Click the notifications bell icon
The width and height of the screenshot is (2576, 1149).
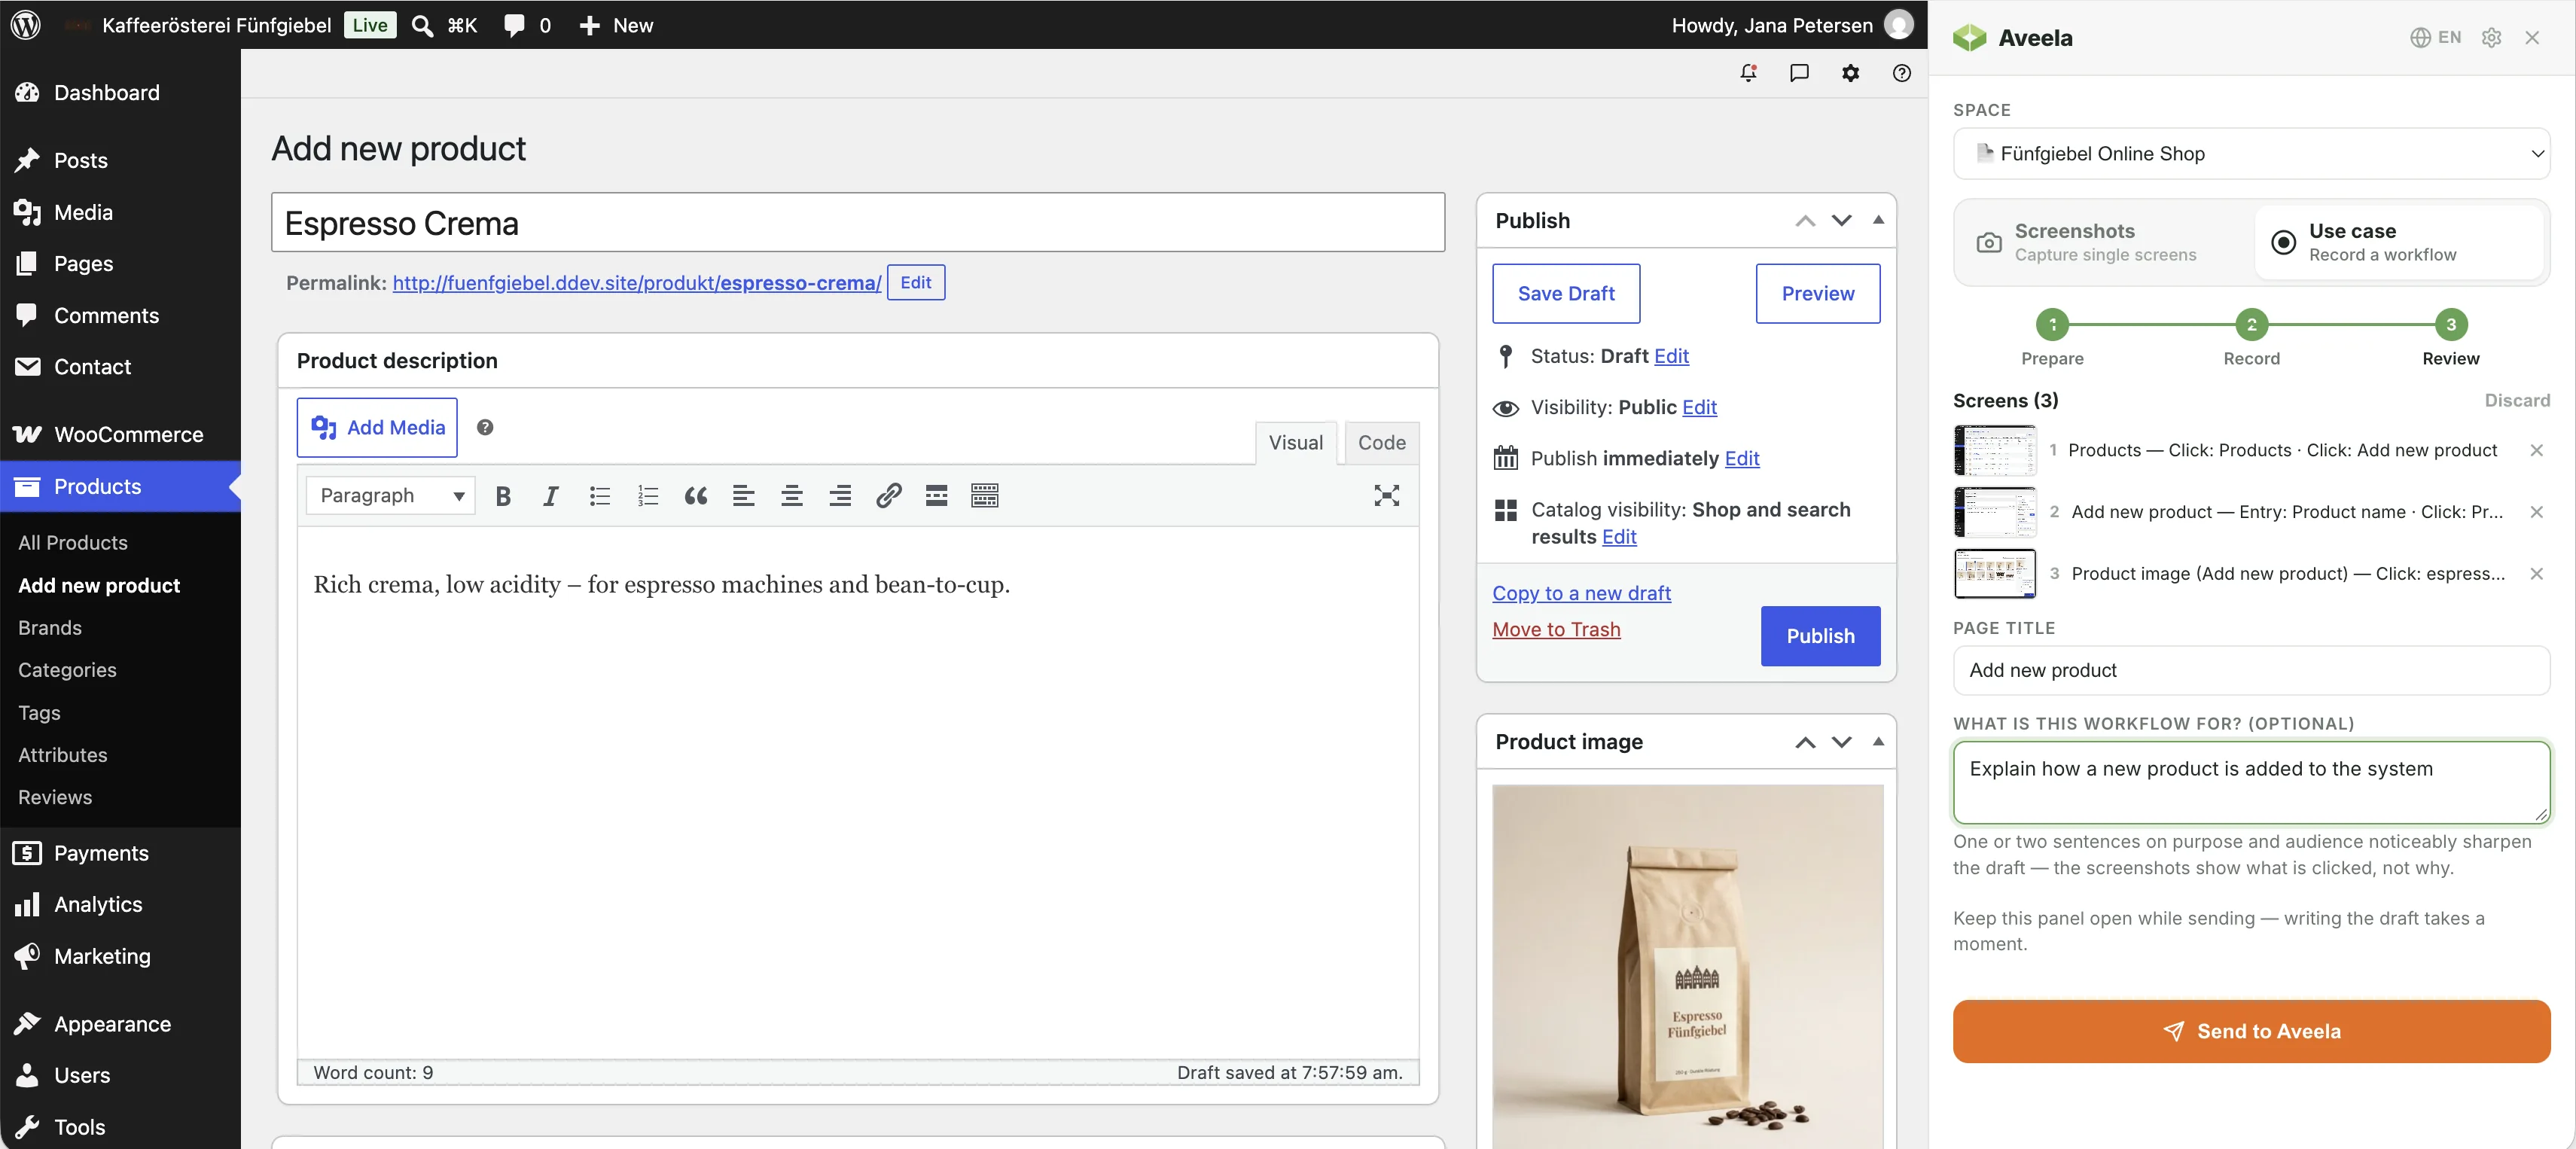pyautogui.click(x=1748, y=73)
